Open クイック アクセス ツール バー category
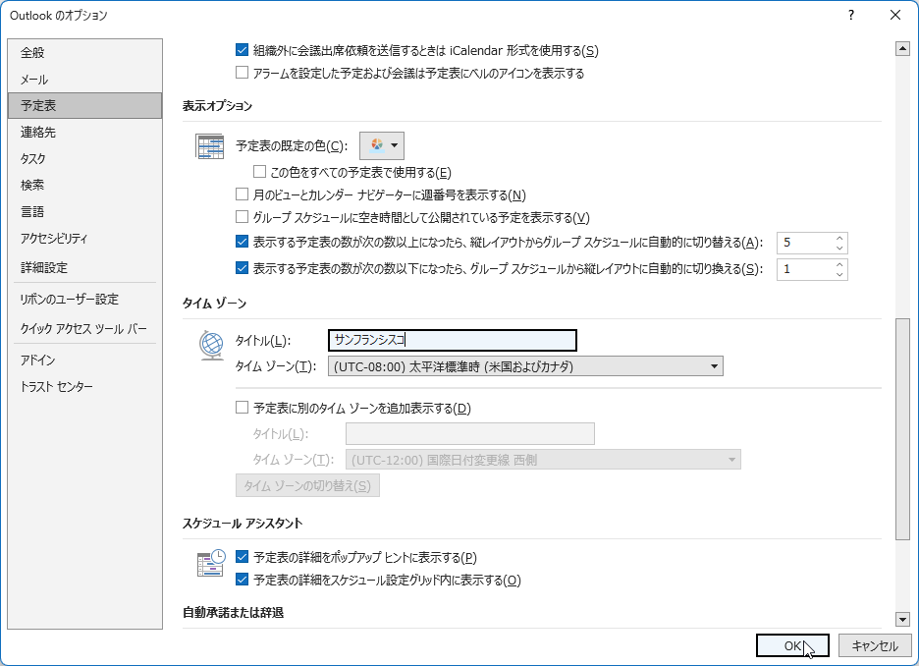Image resolution: width=919 pixels, height=666 pixels. (x=85, y=328)
